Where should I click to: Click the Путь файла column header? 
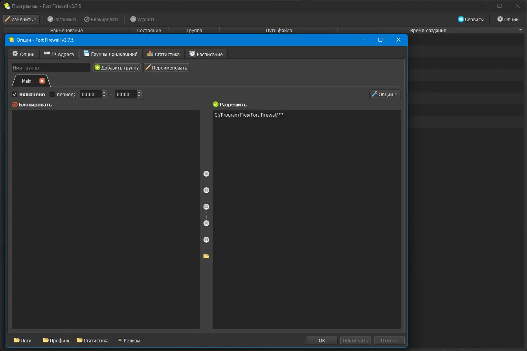point(279,30)
